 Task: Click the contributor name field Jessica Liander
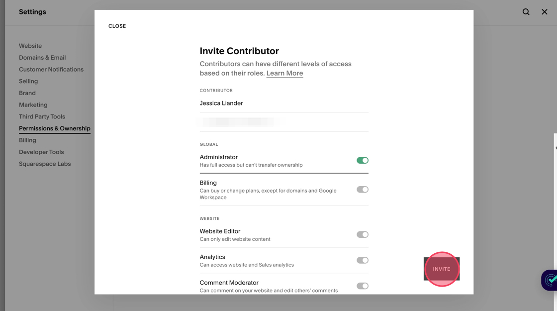point(283,103)
